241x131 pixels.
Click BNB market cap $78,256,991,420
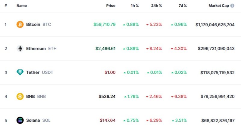(x=217, y=97)
